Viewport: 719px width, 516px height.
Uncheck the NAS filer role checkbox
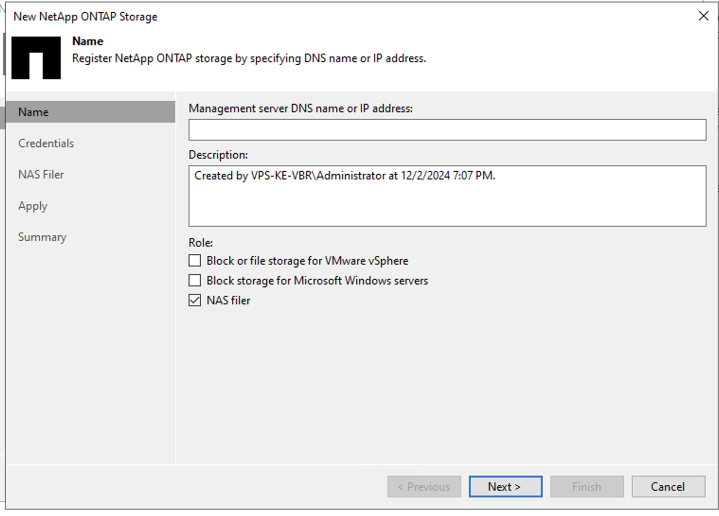tap(195, 301)
